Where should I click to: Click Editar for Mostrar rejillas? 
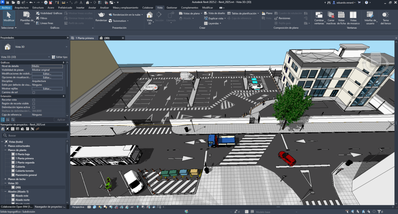tap(47, 89)
